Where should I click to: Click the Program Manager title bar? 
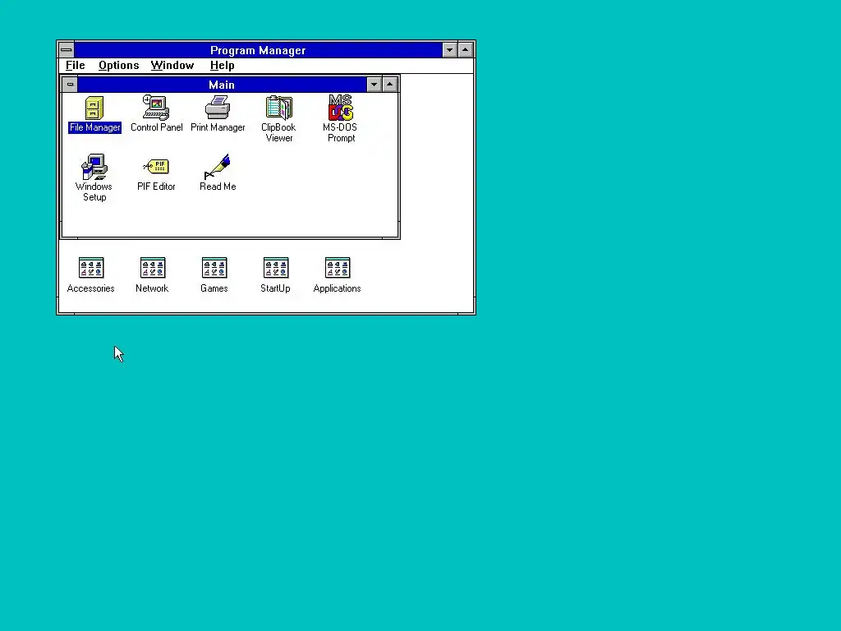tap(258, 50)
